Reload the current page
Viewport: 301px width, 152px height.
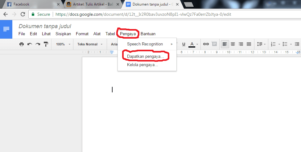tap(23, 14)
